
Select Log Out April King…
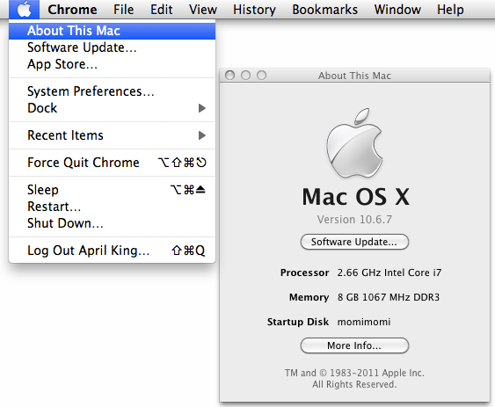[x=112, y=250]
